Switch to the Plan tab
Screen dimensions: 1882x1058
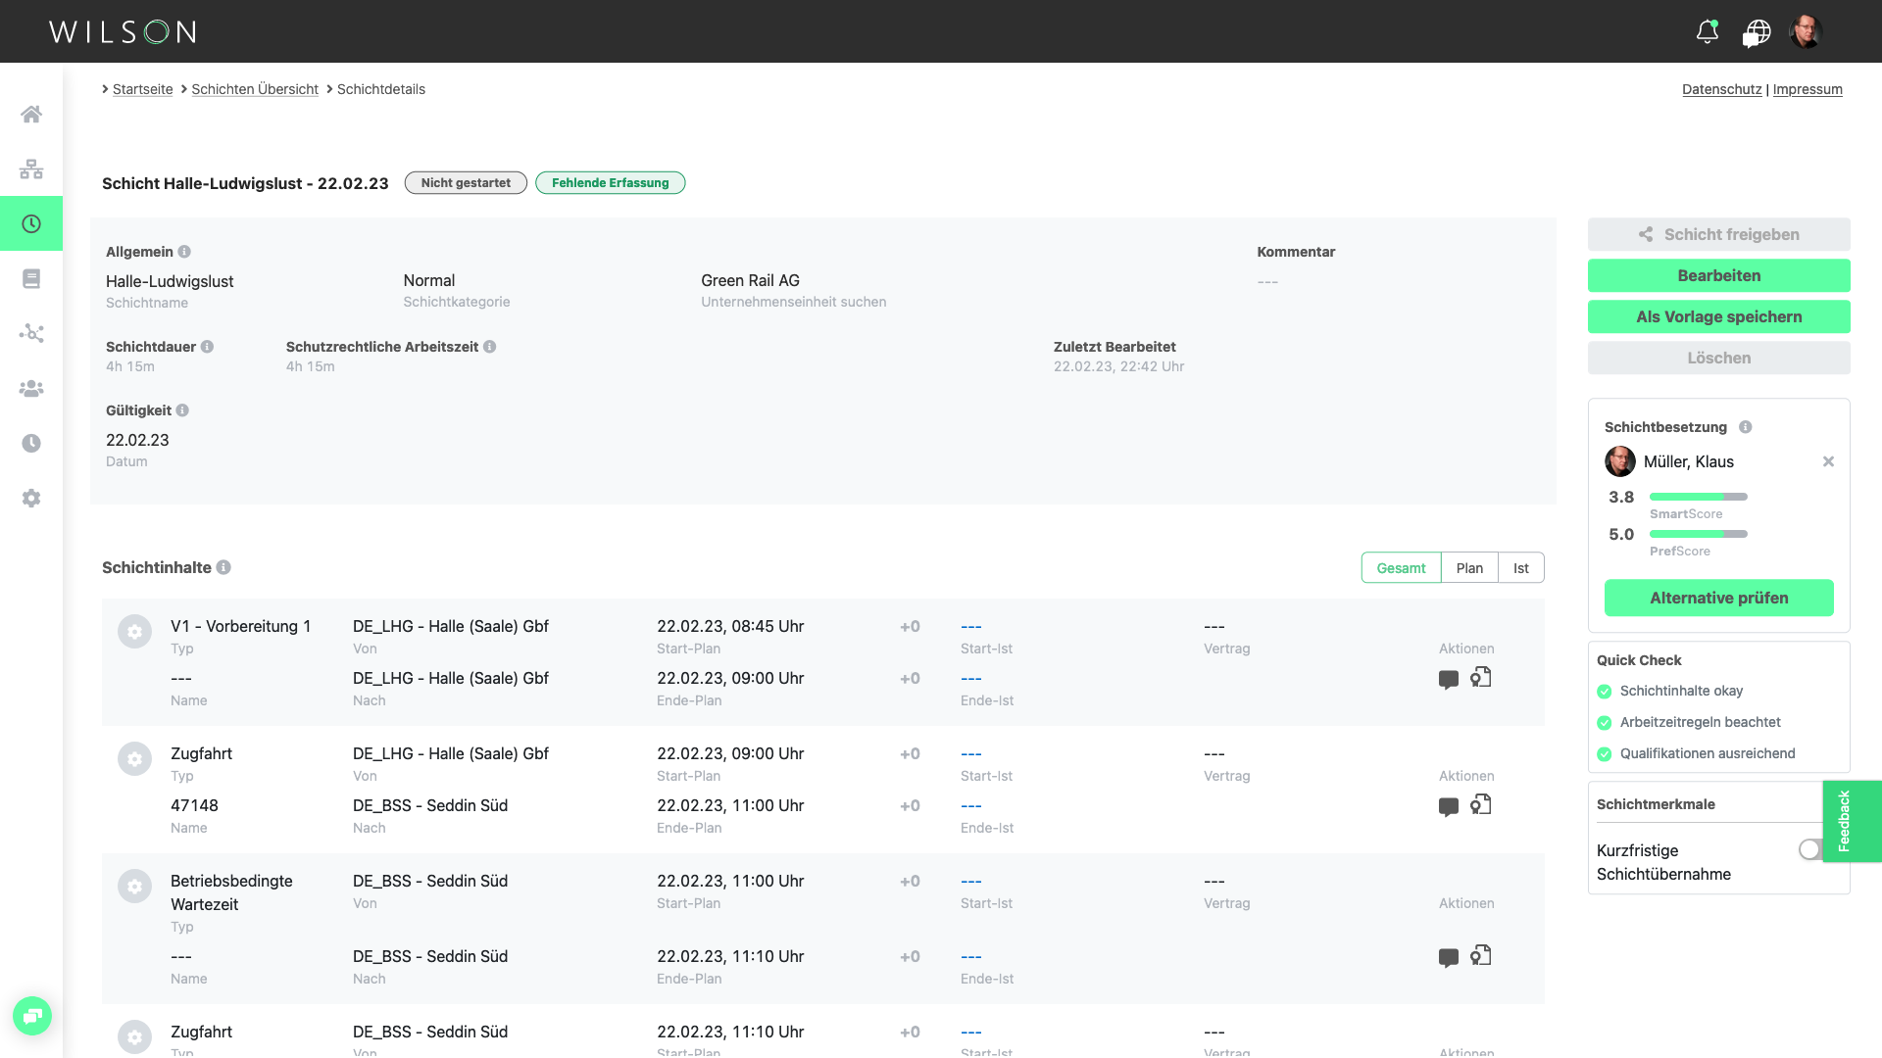pos(1469,568)
